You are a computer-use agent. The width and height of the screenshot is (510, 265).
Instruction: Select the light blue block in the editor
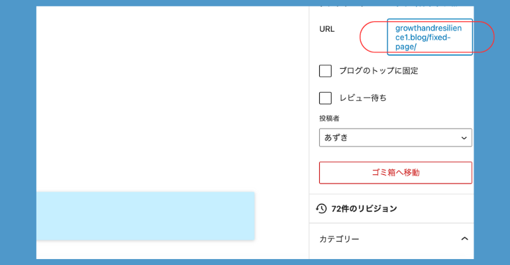point(146,216)
